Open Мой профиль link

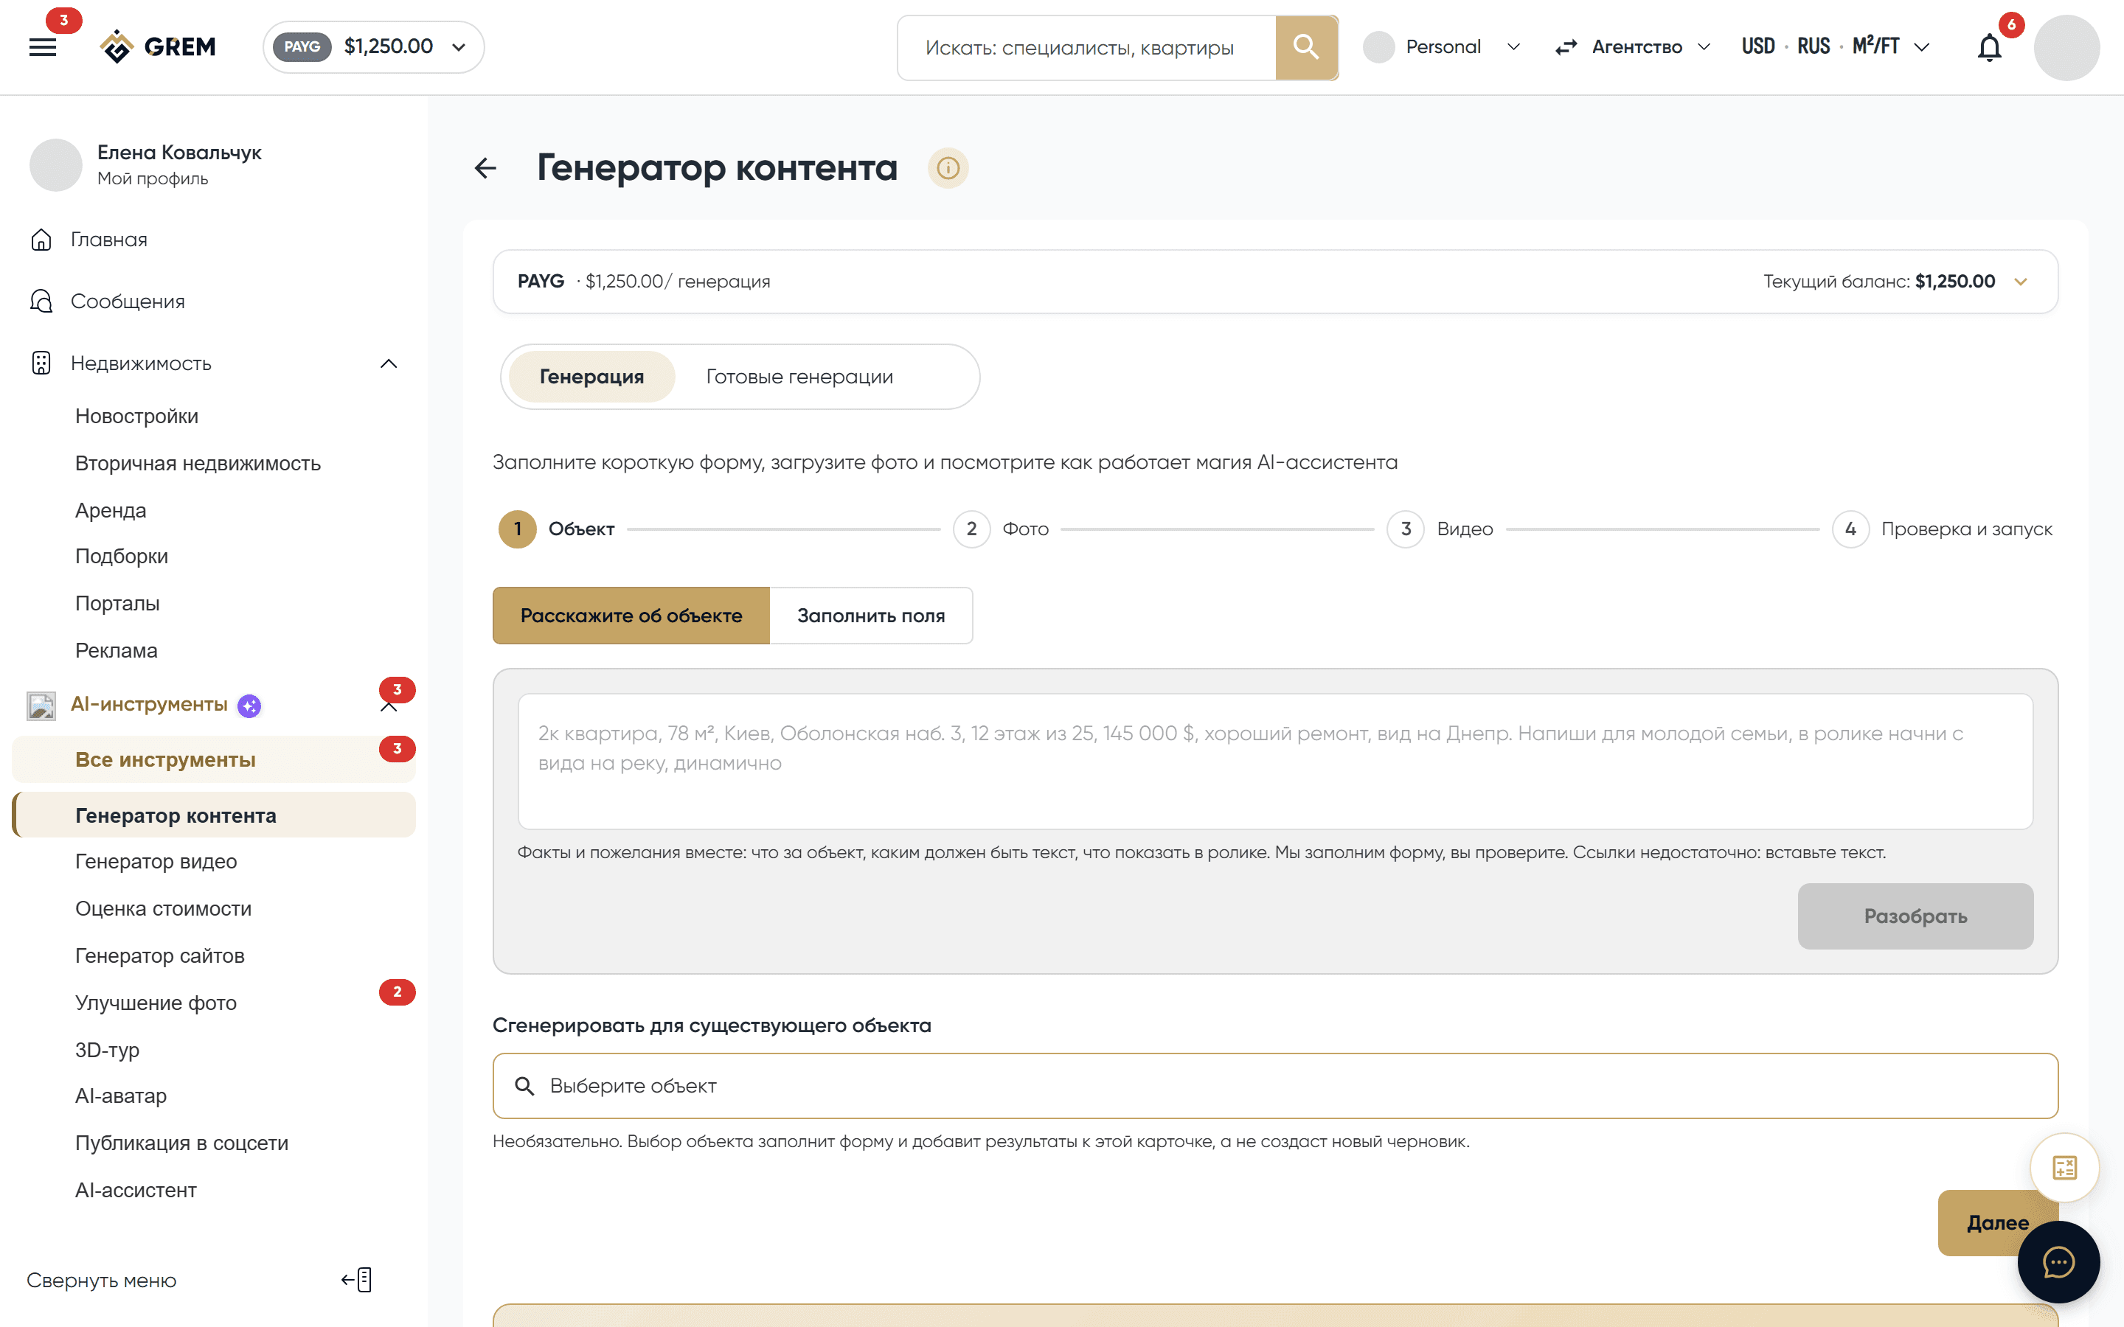tap(153, 178)
